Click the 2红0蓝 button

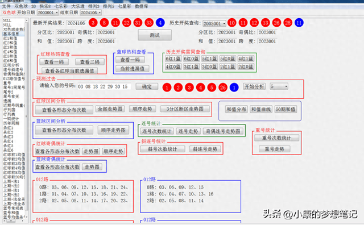tap(246, 66)
